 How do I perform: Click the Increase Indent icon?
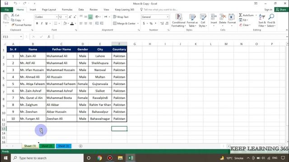tap(102, 23)
